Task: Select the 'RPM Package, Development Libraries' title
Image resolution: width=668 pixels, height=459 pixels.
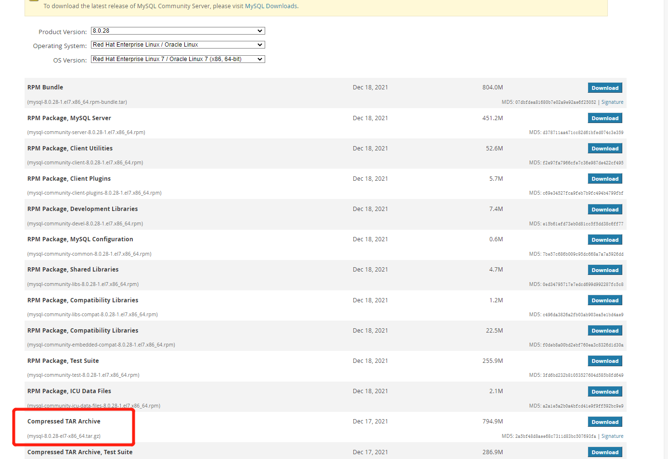Action: coord(82,209)
